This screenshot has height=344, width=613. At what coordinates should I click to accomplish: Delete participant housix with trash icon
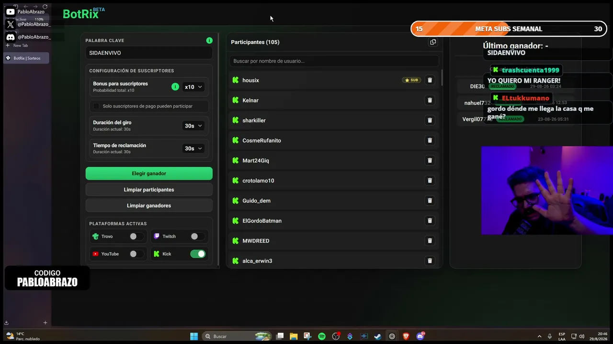(x=430, y=80)
